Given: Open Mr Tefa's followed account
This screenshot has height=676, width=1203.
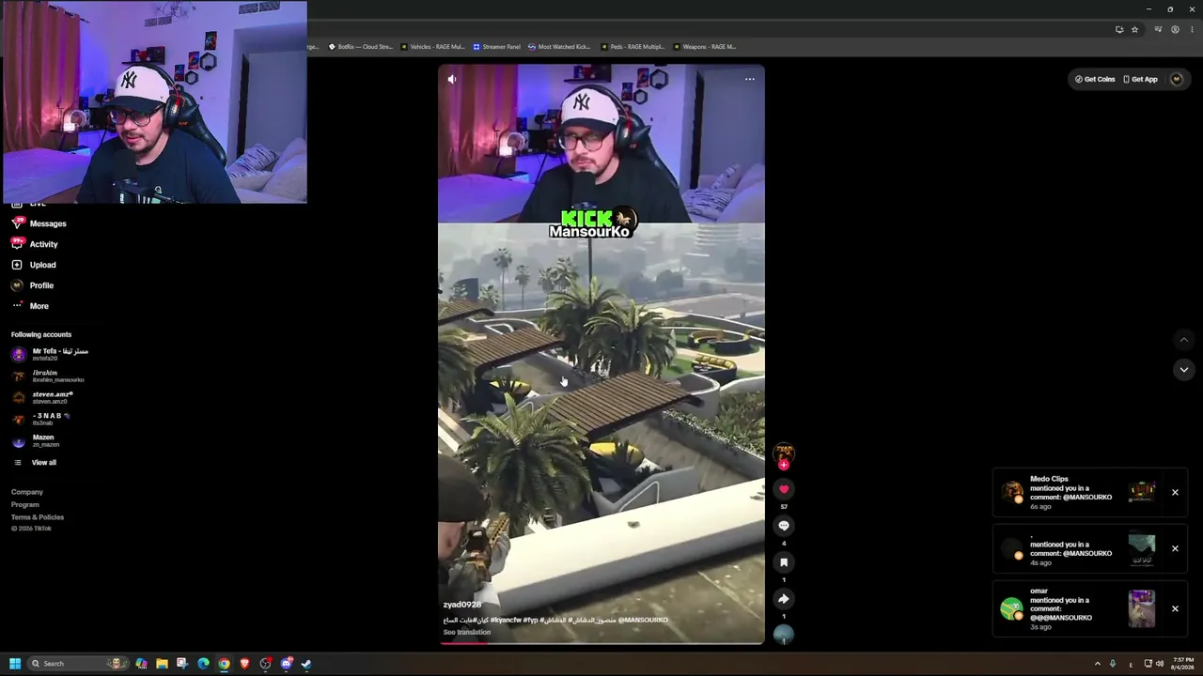Looking at the screenshot, I should tap(51, 354).
